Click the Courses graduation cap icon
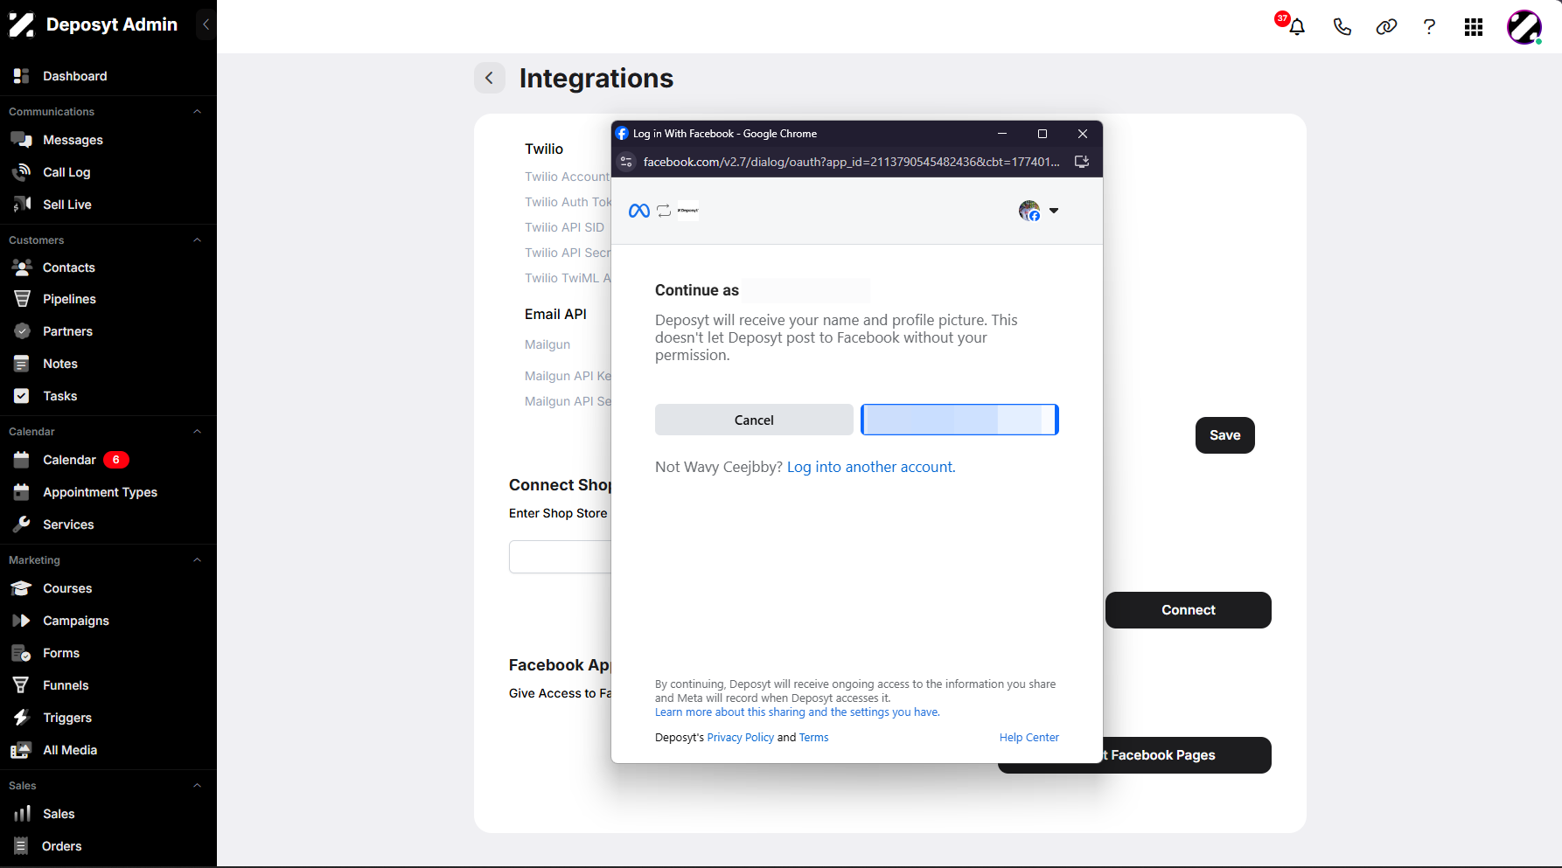The image size is (1562, 868). (x=22, y=588)
